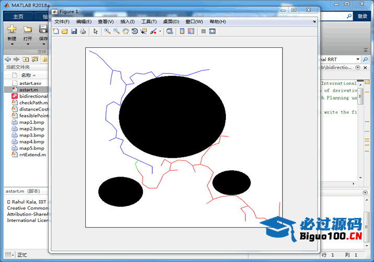Go back with the left arrow icon

click(x=8, y=59)
